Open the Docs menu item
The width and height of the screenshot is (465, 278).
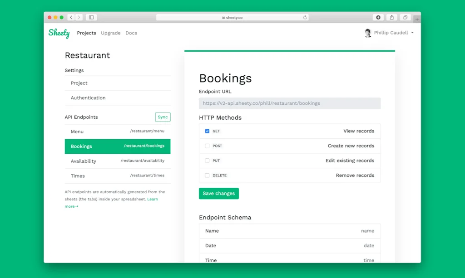point(131,33)
